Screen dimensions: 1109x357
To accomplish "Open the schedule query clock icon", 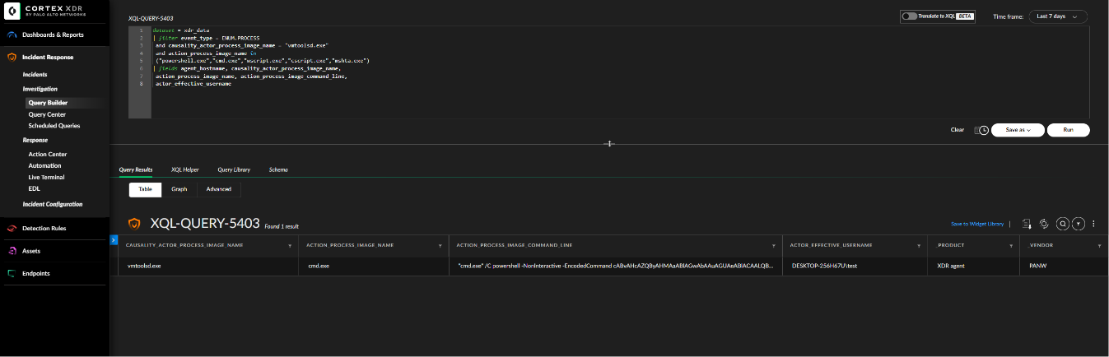I will [981, 130].
